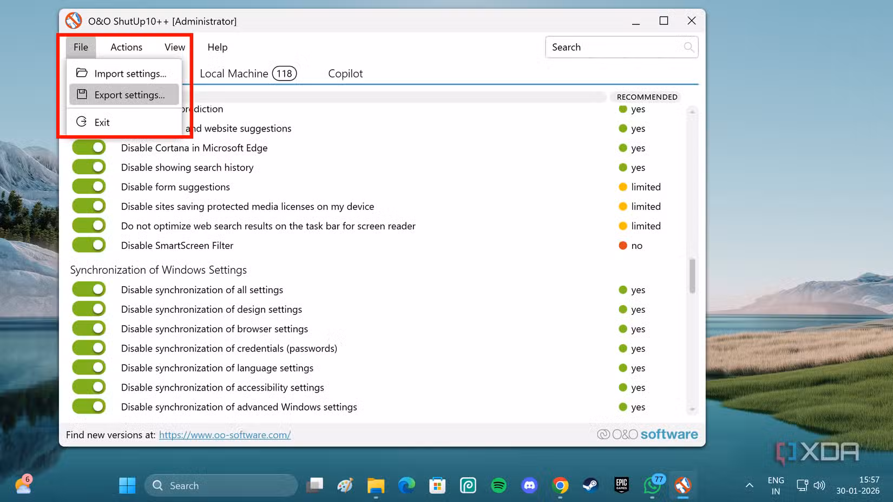Launch File Explorer from the taskbar
This screenshot has width=893, height=502.
click(376, 485)
